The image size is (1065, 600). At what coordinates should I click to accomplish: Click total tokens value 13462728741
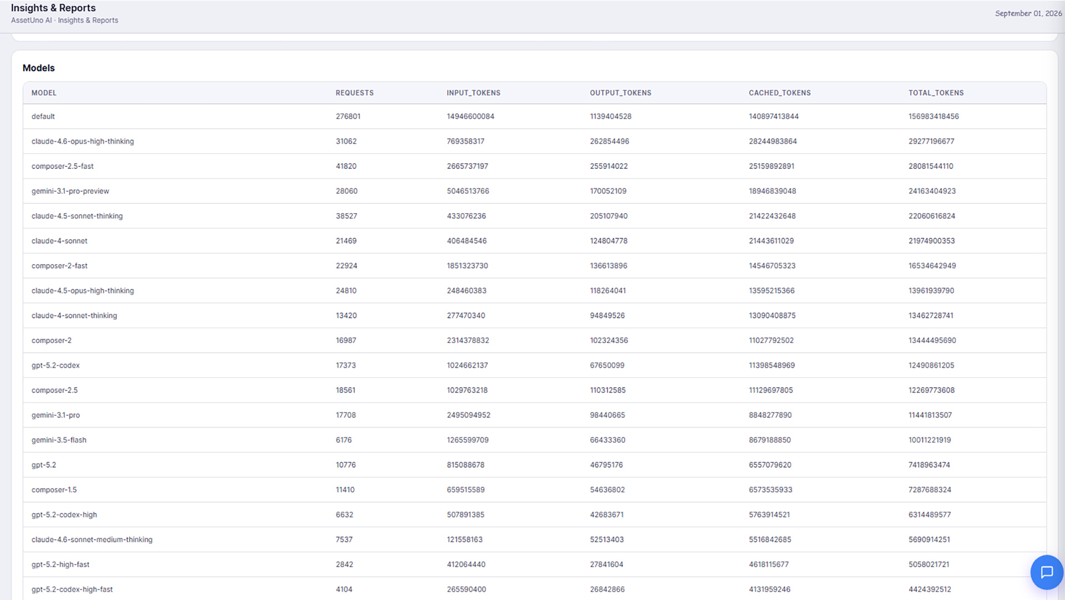tap(931, 316)
